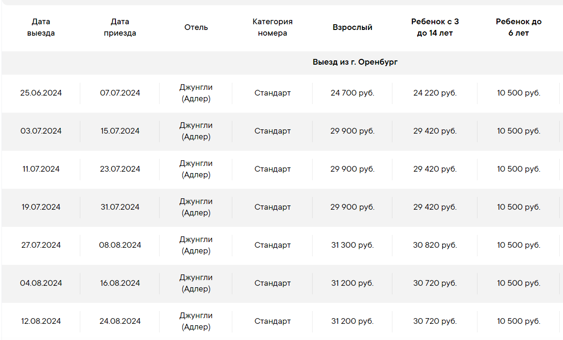Click the 'Взрослый' column header
The width and height of the screenshot is (563, 340).
(x=352, y=27)
